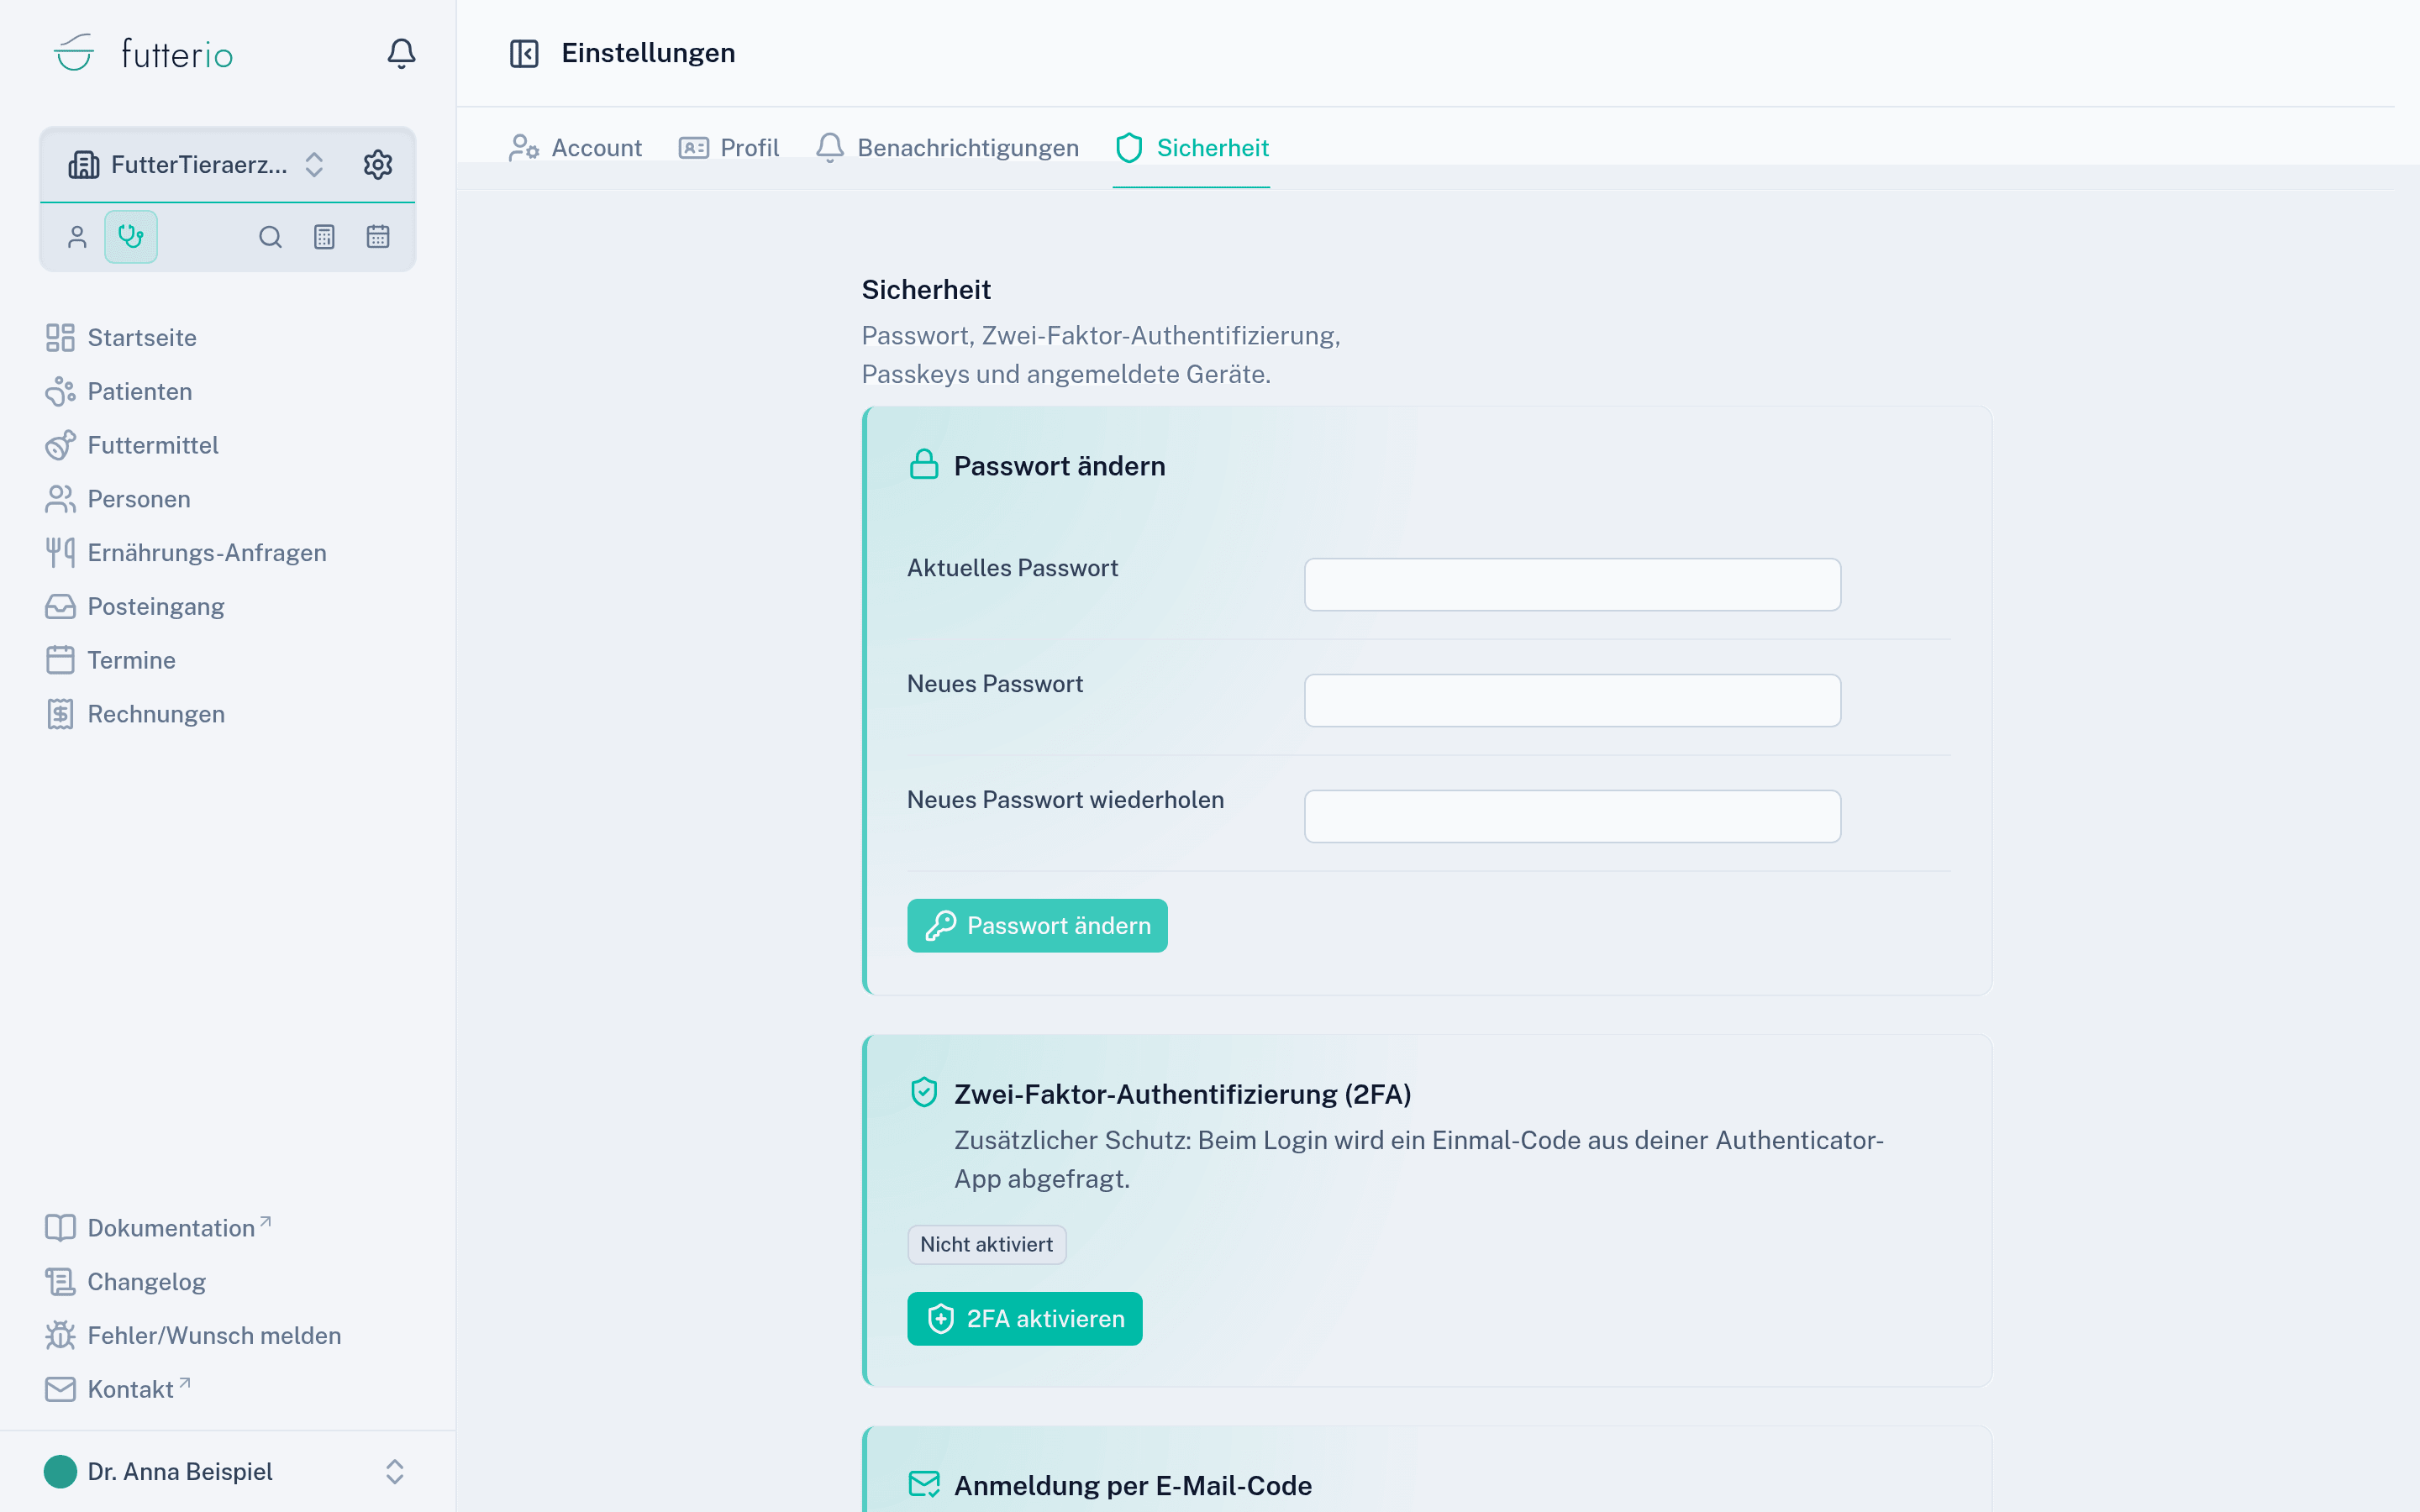Expand the Dr. Anna Beispiel user menu
Image resolution: width=2420 pixels, height=1512 pixels.
click(226, 1471)
